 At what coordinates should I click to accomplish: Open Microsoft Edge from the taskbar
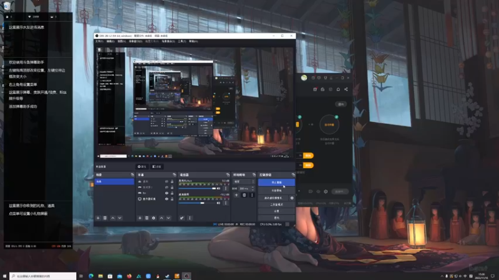pyautogui.click(x=91, y=276)
